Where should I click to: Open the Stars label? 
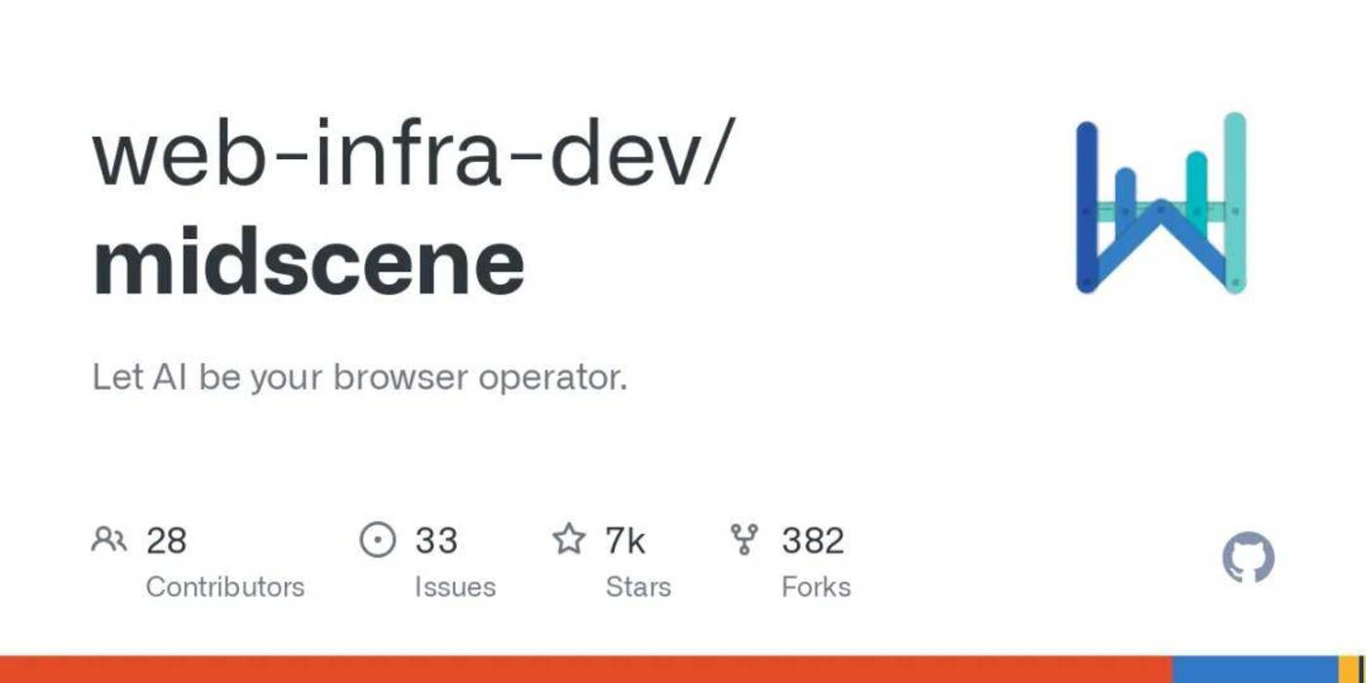click(x=638, y=586)
